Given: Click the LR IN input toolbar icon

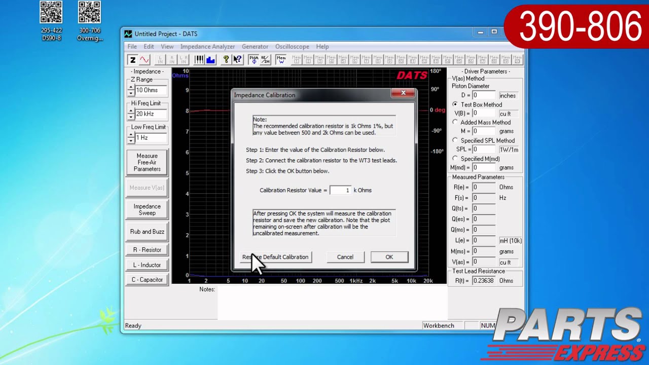Looking at the screenshot, I should [184, 60].
